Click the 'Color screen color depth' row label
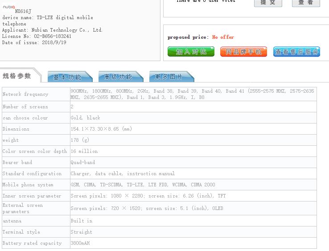The image size is (329, 251). tap(35, 151)
